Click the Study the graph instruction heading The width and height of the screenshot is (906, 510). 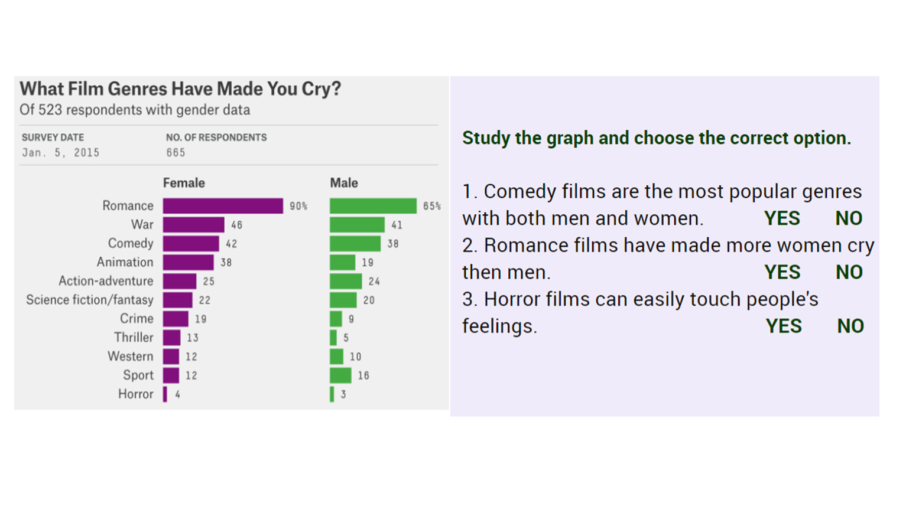pos(657,138)
